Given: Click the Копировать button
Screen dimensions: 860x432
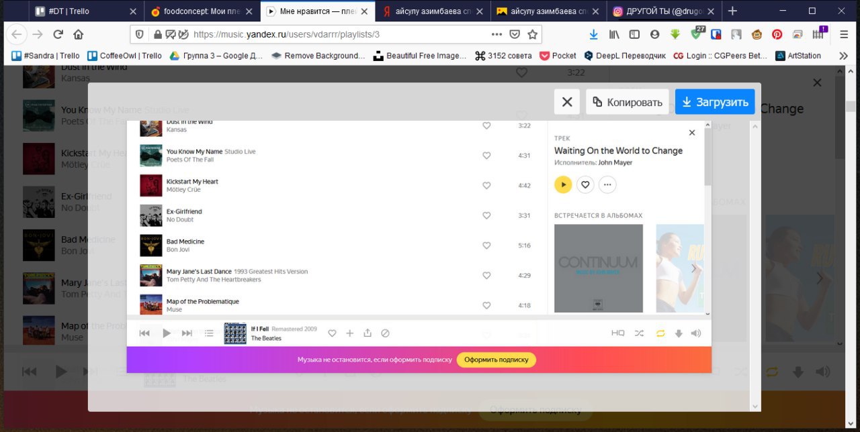Looking at the screenshot, I should point(628,102).
